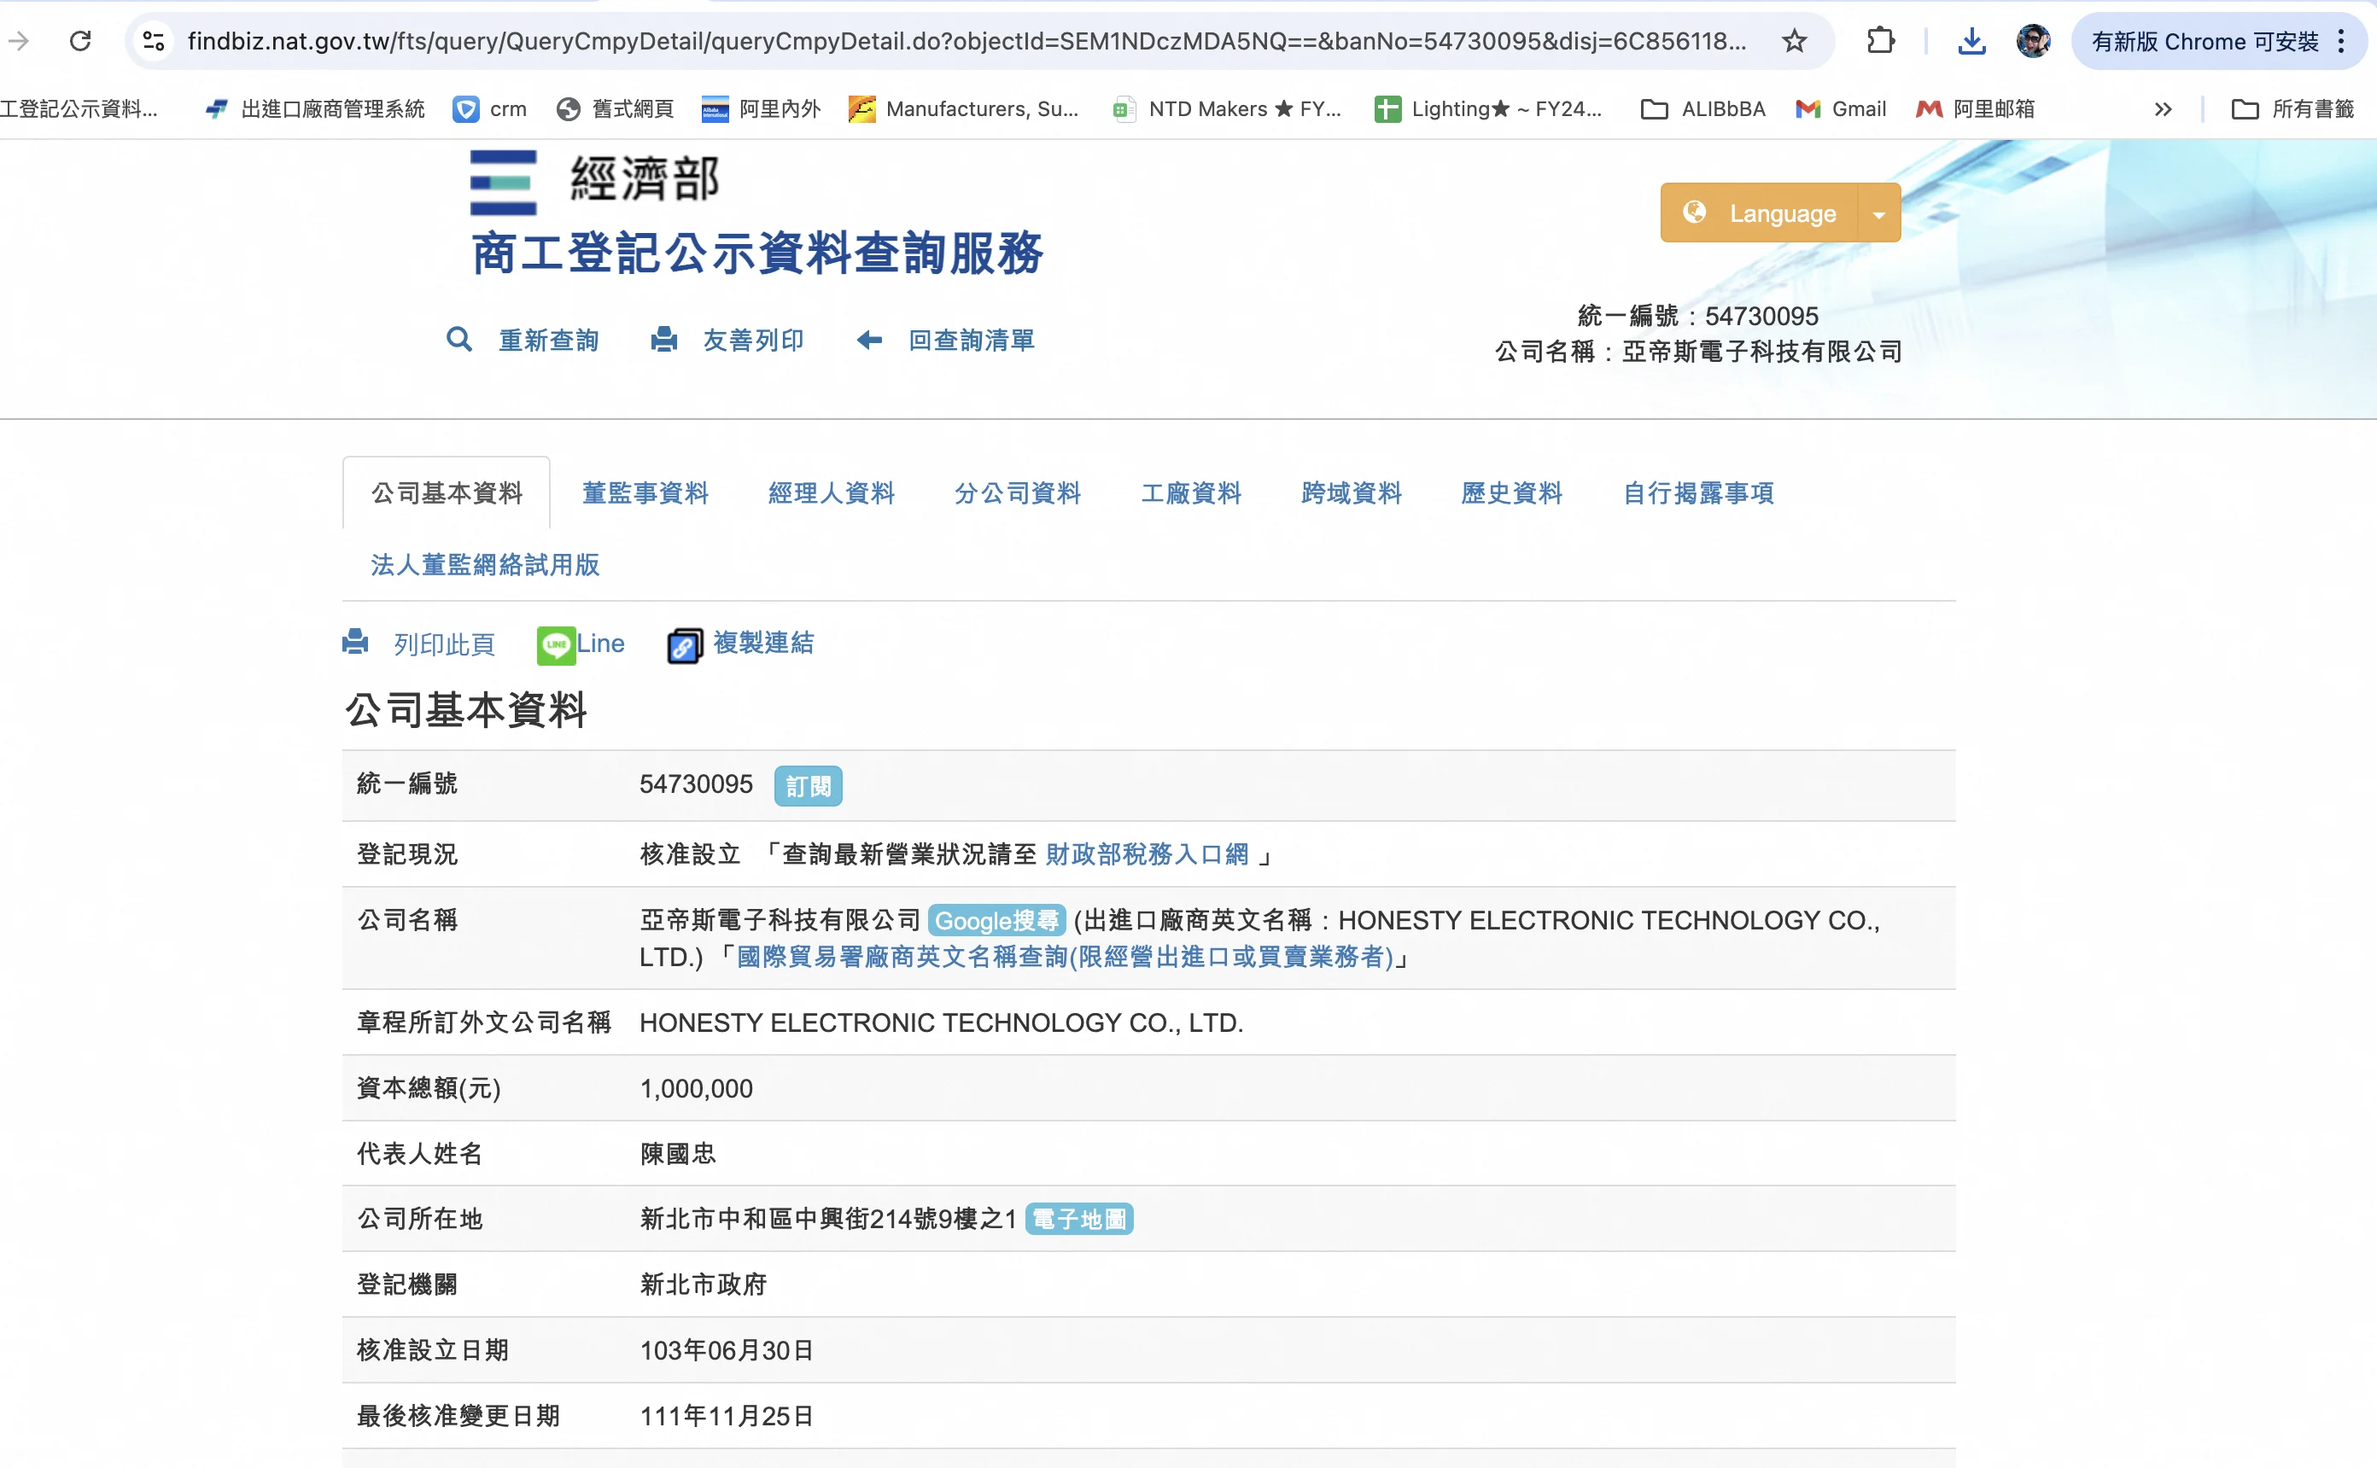The image size is (2377, 1468).
Task: Click the 電子地圖 button by the address
Action: (1078, 1220)
